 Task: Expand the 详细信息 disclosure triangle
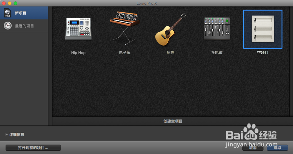click(6, 134)
